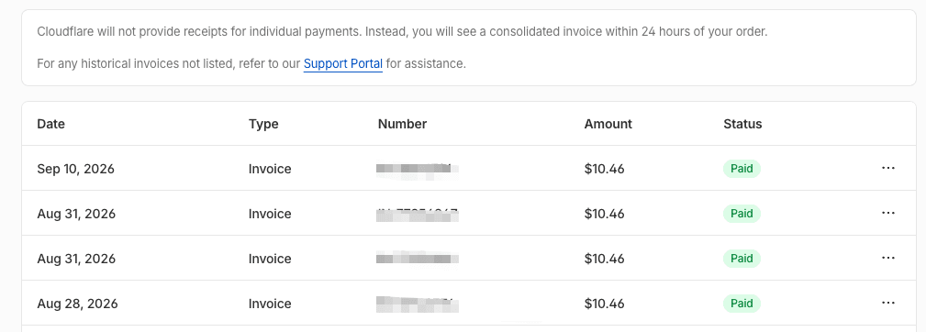Select the Sep 10, 2026 date cell
This screenshot has width=926, height=332.
(x=75, y=169)
